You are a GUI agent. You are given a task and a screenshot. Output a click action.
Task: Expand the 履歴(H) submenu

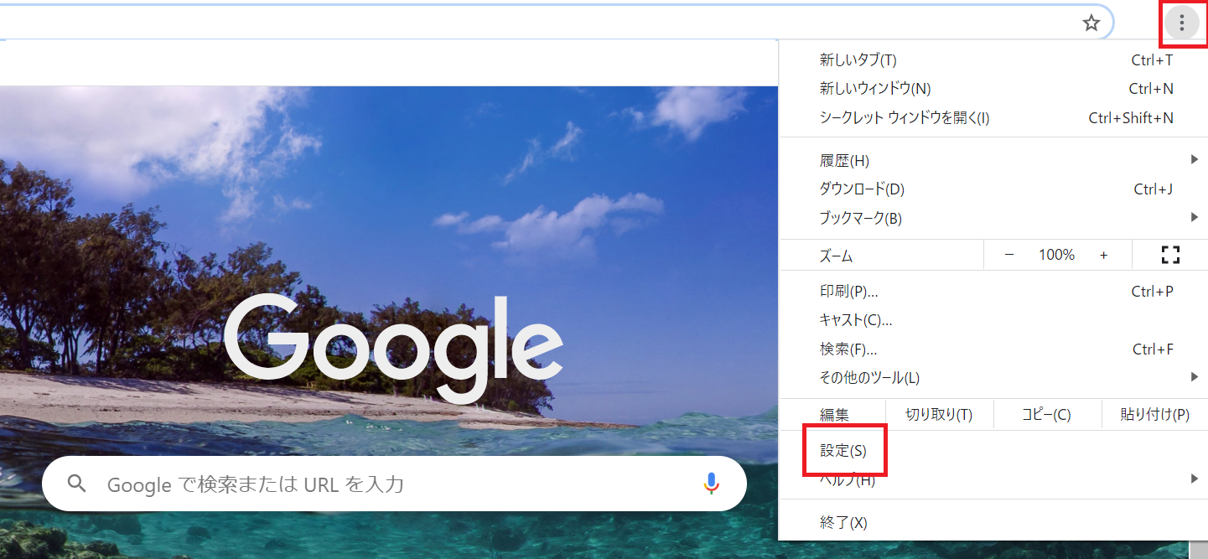(x=993, y=160)
